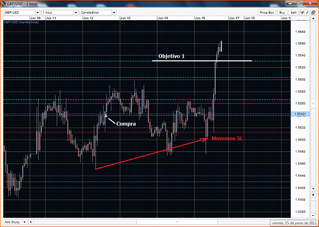319x227 pixels.
Task: Click the horizontal time scrollbar thumb
Action: click(x=177, y=222)
